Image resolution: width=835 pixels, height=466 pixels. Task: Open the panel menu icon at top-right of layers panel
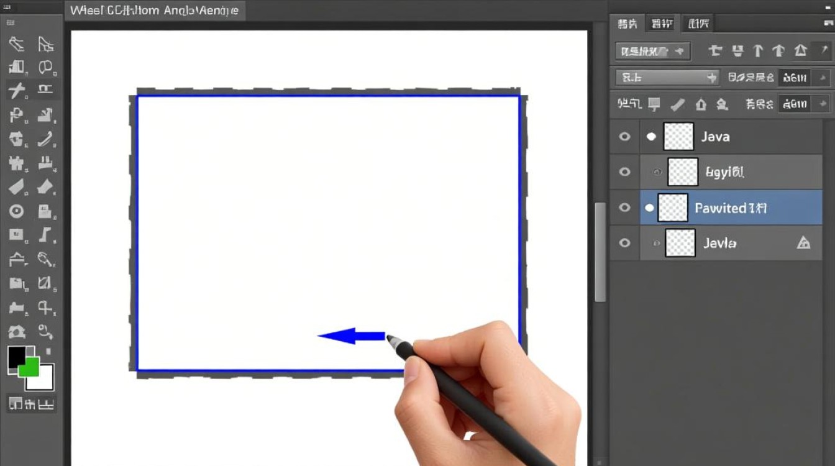824,51
